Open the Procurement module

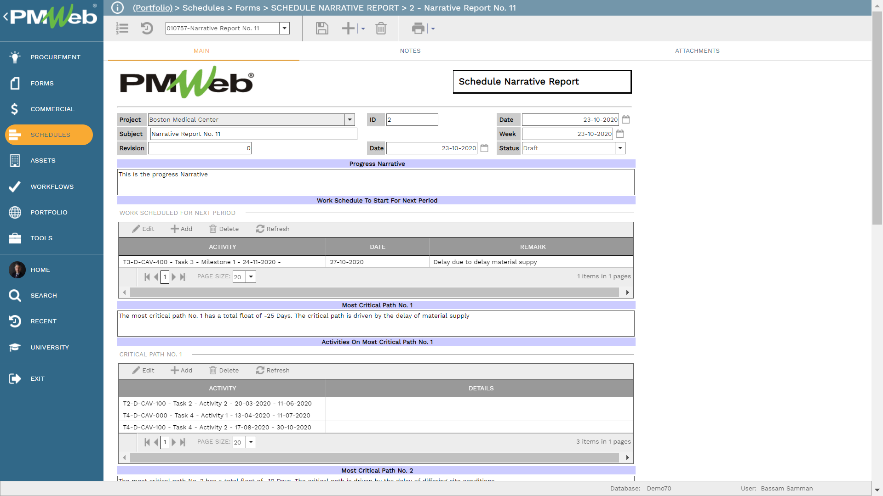point(52,57)
